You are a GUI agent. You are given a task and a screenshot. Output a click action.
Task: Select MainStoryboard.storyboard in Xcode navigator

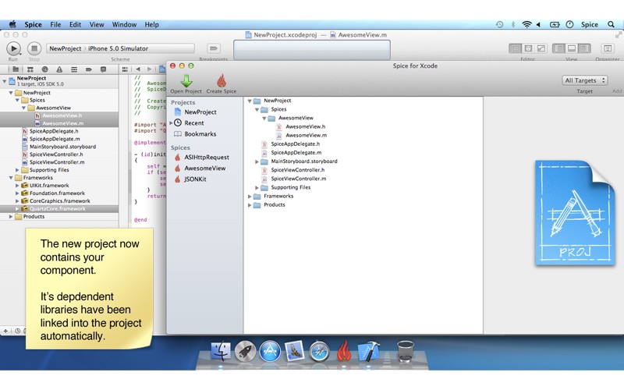point(62,147)
